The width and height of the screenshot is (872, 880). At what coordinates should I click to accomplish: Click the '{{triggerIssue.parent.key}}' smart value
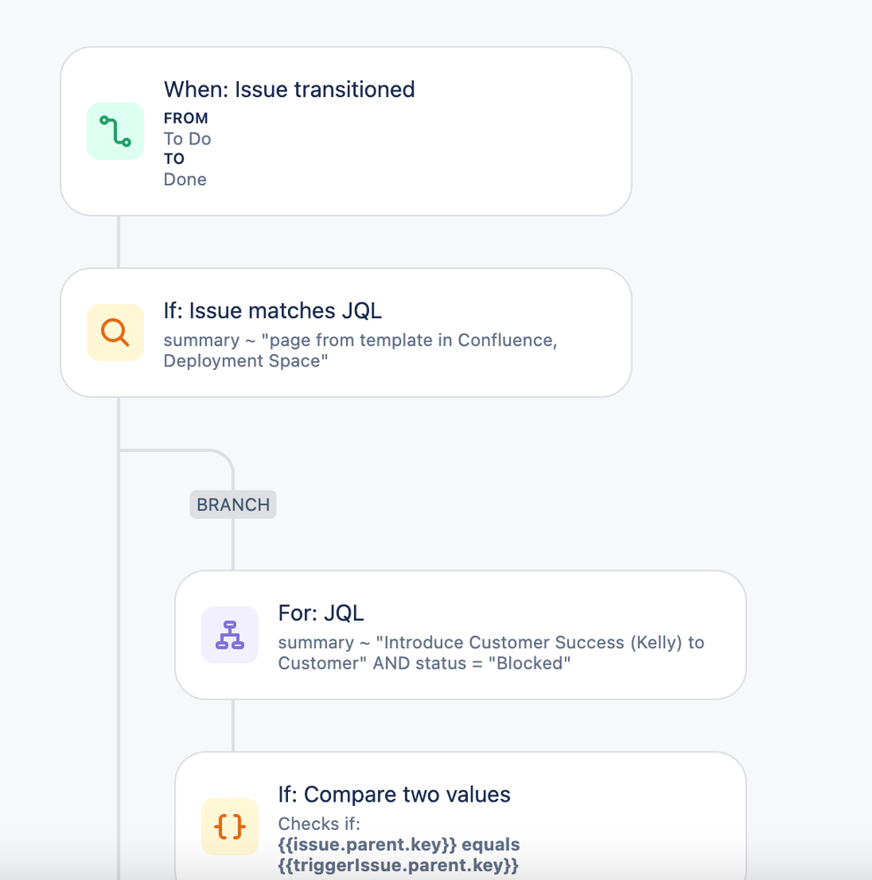398,865
